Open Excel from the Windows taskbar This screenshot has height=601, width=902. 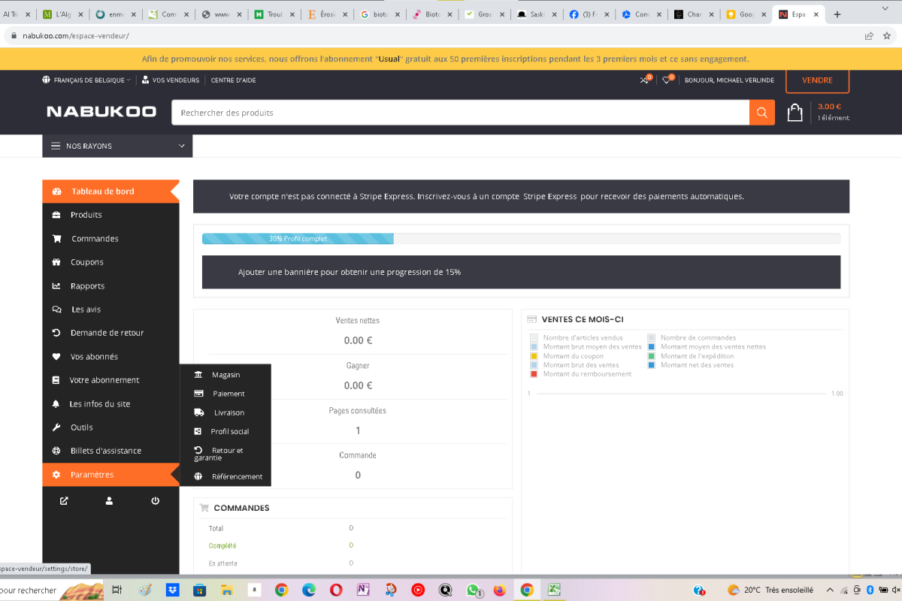pyautogui.click(x=553, y=590)
